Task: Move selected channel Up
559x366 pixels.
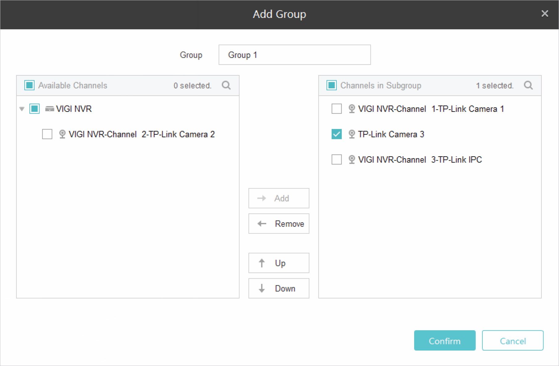Action: (x=279, y=263)
